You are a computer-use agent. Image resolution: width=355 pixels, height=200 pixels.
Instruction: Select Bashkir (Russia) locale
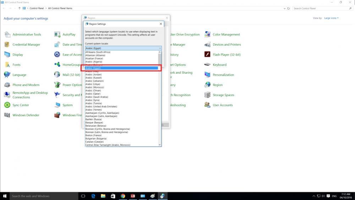[x=121, y=119]
